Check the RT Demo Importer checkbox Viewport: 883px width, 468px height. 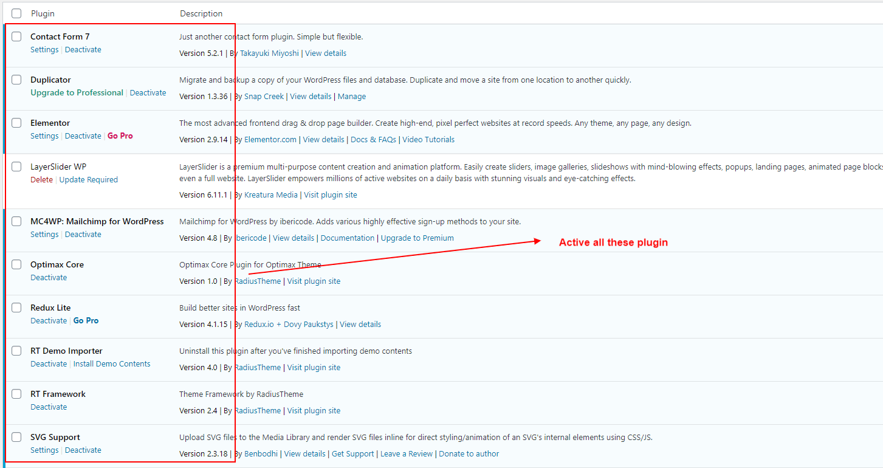tap(16, 351)
